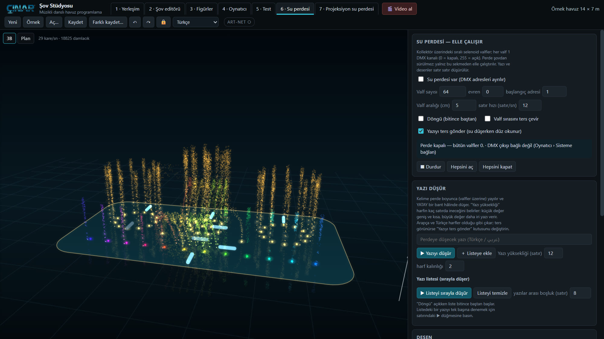Select the 4 · Oynatıcı tab
Viewport: 604px width, 339px height.
[234, 9]
